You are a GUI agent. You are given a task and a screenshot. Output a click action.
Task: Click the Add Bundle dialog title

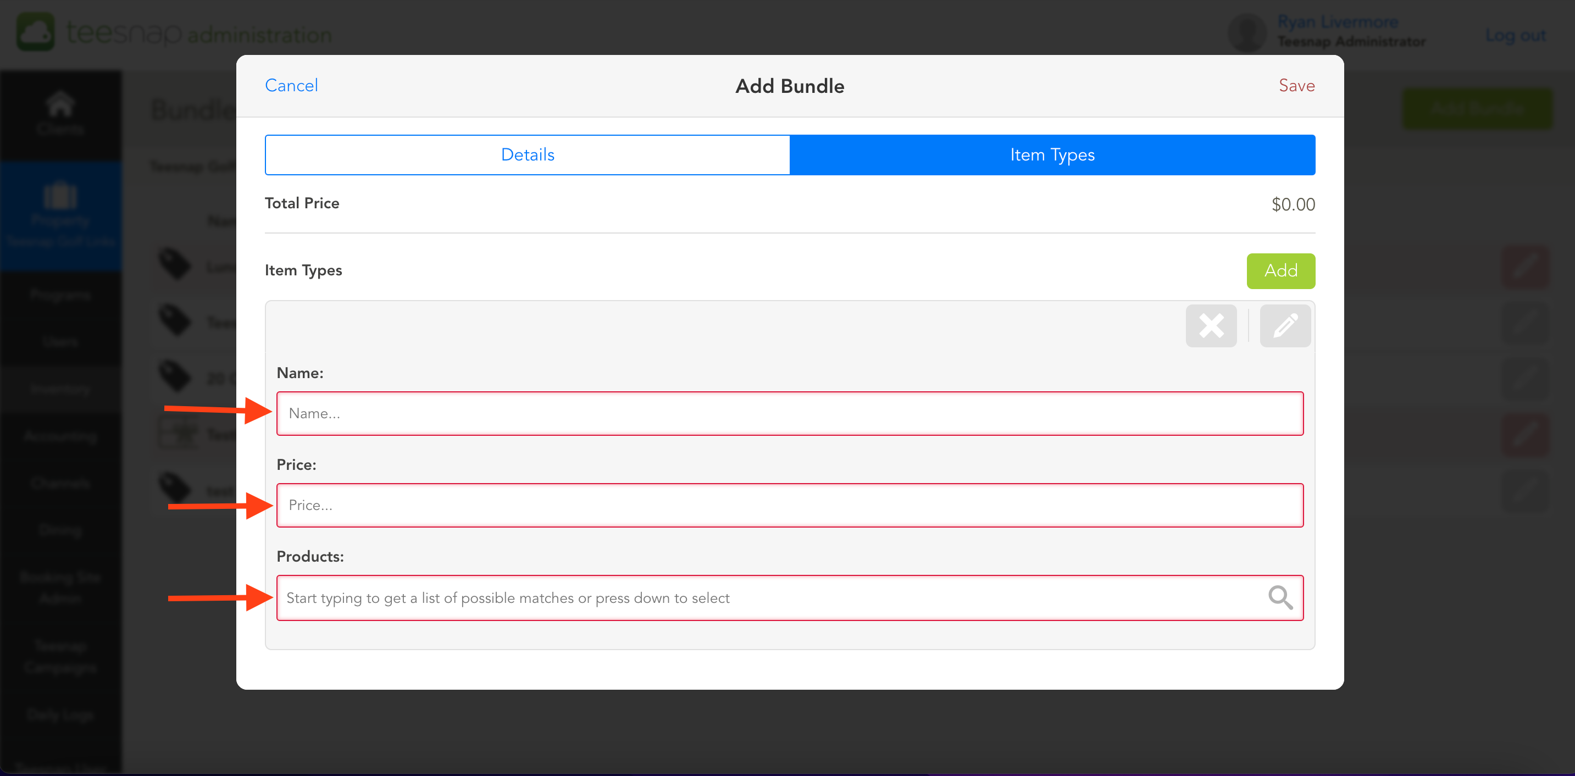pyautogui.click(x=789, y=86)
